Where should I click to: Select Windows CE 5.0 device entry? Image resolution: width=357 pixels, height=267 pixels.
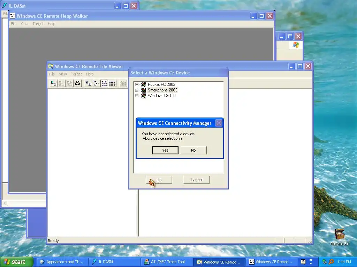coord(162,96)
